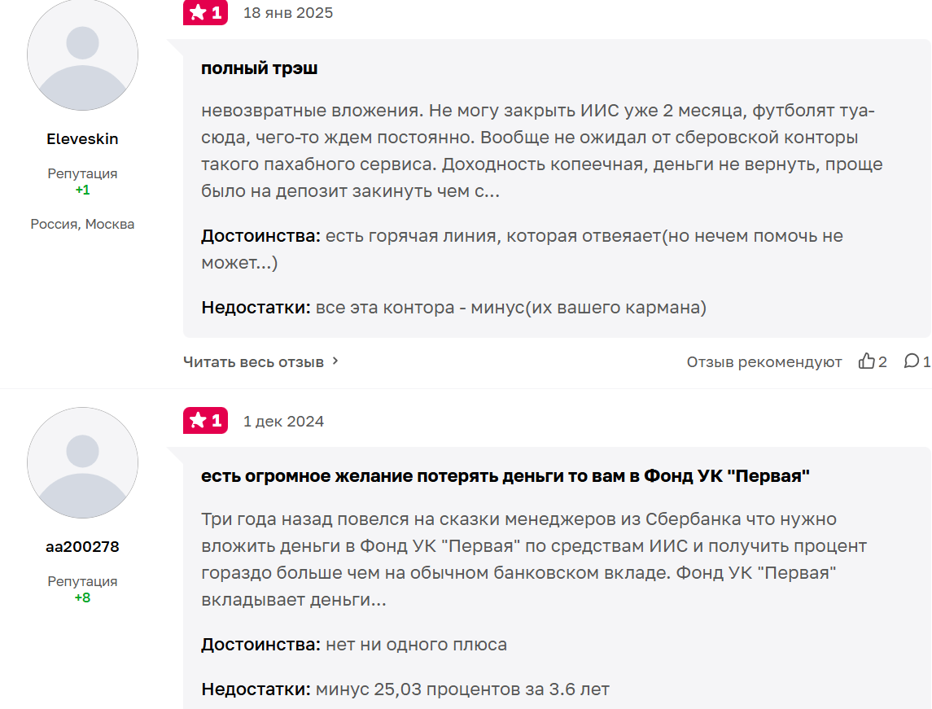
Task: Click the date "18 янв 2025"
Action: [288, 13]
